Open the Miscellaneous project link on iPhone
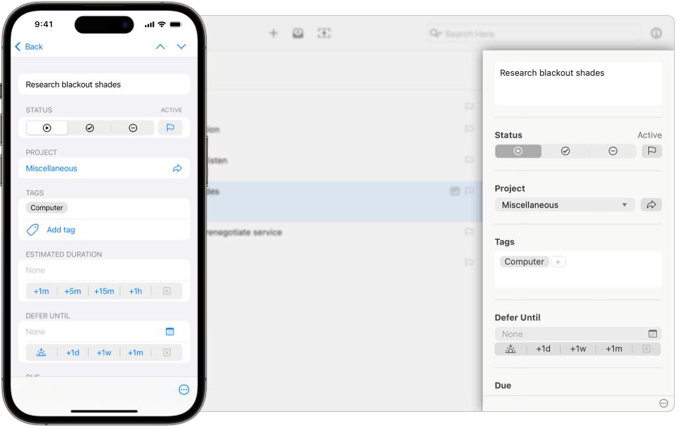 (51, 169)
